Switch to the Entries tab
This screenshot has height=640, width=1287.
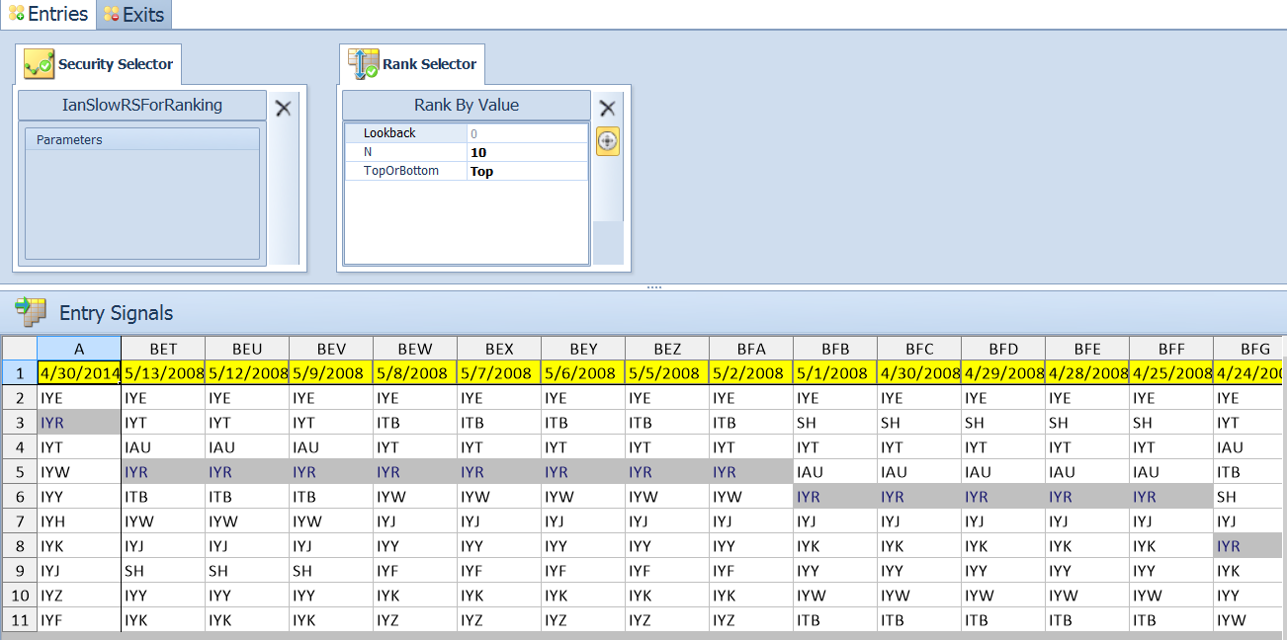point(47,15)
